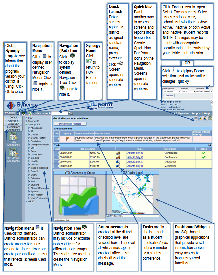Open Abbott, Billy C link in 8:30 AM row
This screenshot has width=218, height=275.
click(135, 162)
